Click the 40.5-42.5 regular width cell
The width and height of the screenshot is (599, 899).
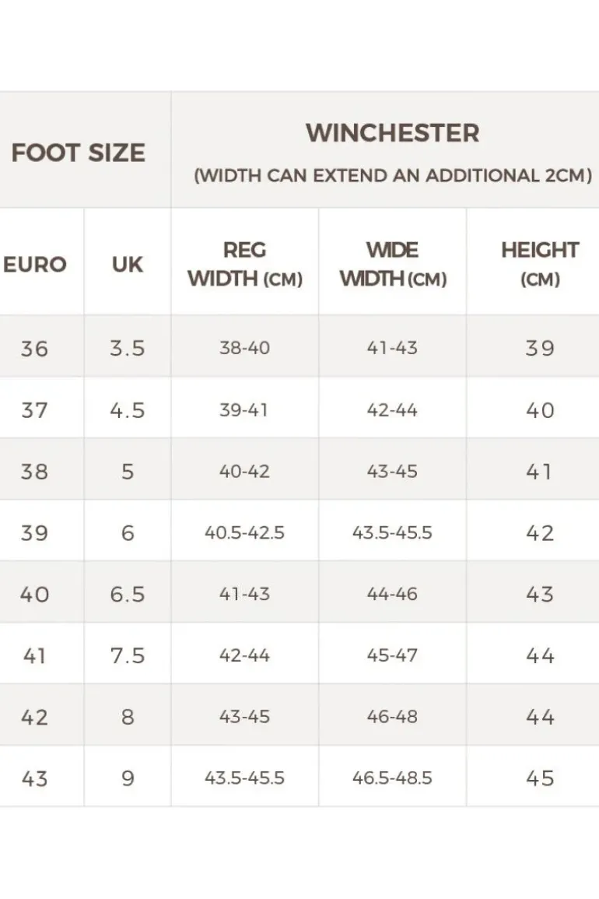coord(244,532)
